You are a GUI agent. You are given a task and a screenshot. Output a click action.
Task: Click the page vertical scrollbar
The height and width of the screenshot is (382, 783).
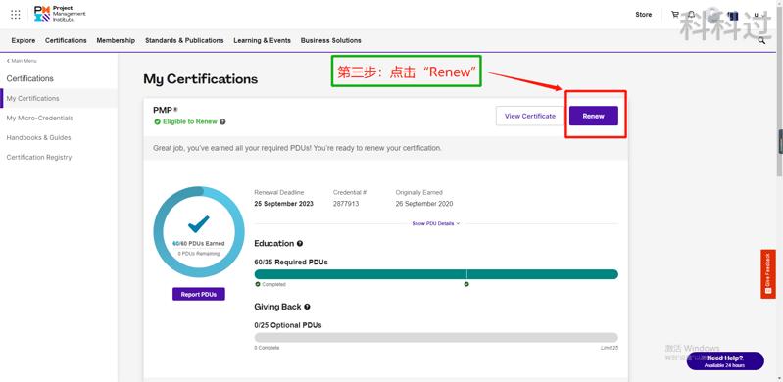tap(779, 90)
